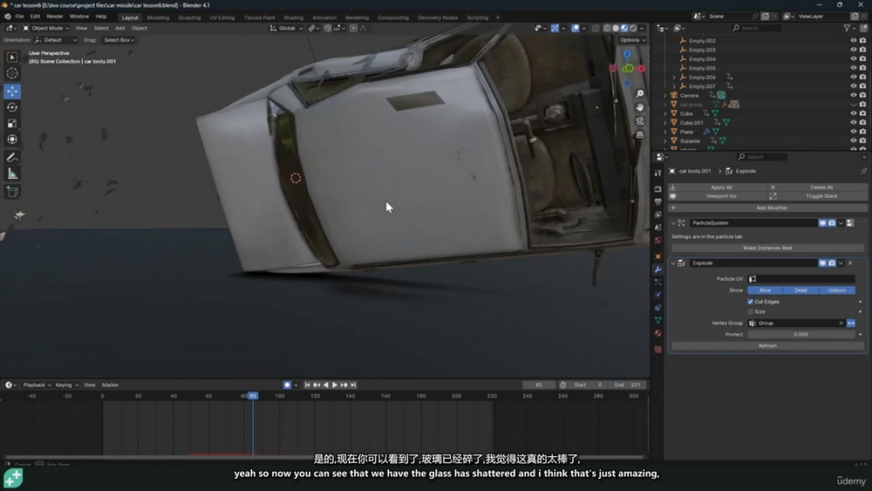The width and height of the screenshot is (872, 491).
Task: Select the 3D Cursor tool
Action: [12, 73]
